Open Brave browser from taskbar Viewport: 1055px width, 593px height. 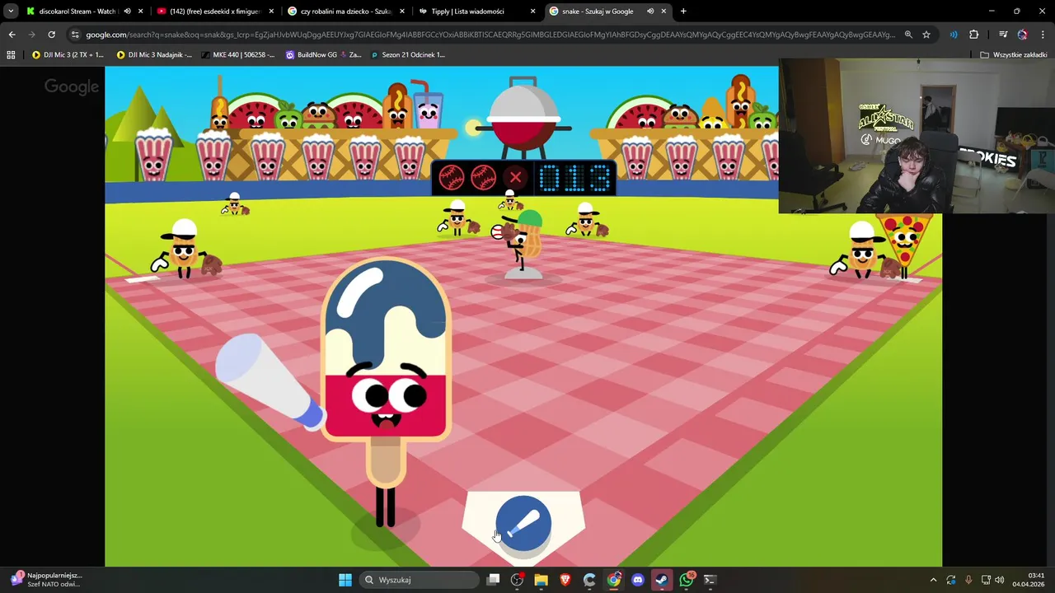point(565,580)
